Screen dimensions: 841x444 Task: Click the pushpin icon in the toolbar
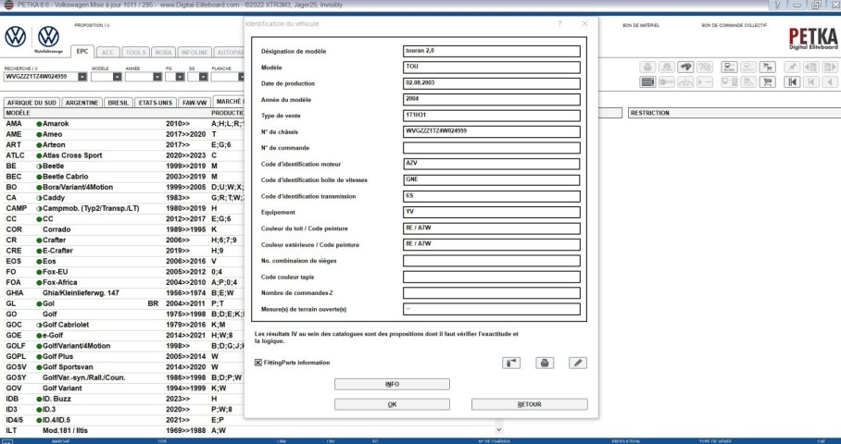792,67
